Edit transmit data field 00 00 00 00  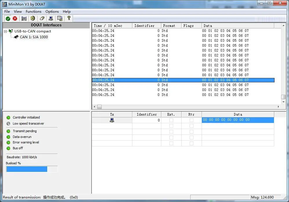[238, 120]
